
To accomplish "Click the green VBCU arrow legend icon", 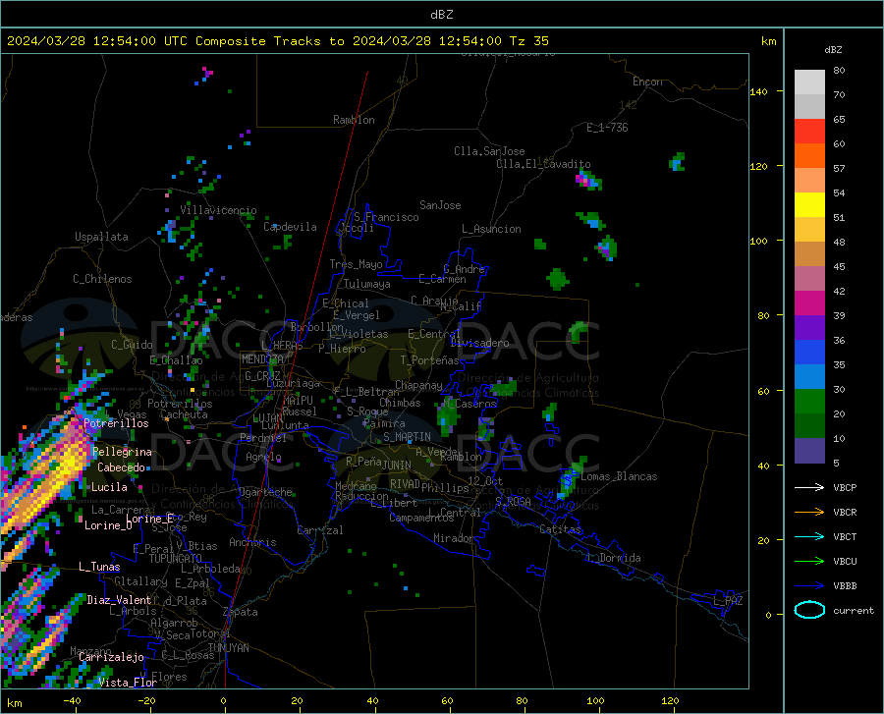I will point(809,562).
